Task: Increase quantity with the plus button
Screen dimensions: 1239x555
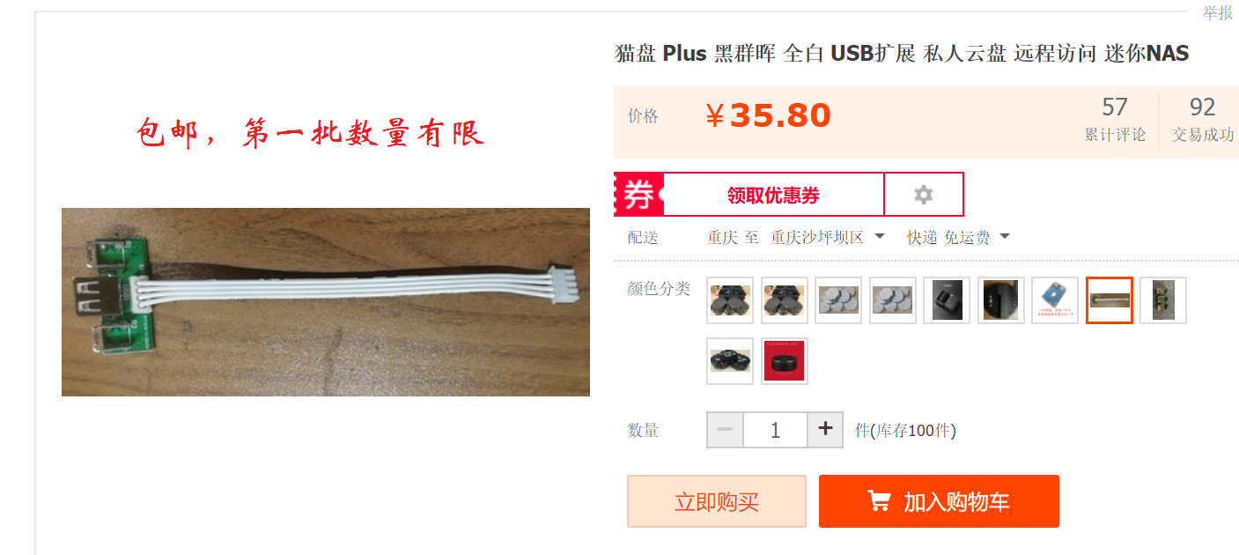Action: (x=825, y=430)
